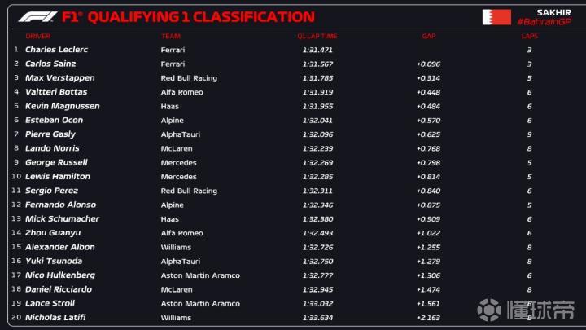
Task: Click the Bahrain flag icon
Action: point(496,16)
